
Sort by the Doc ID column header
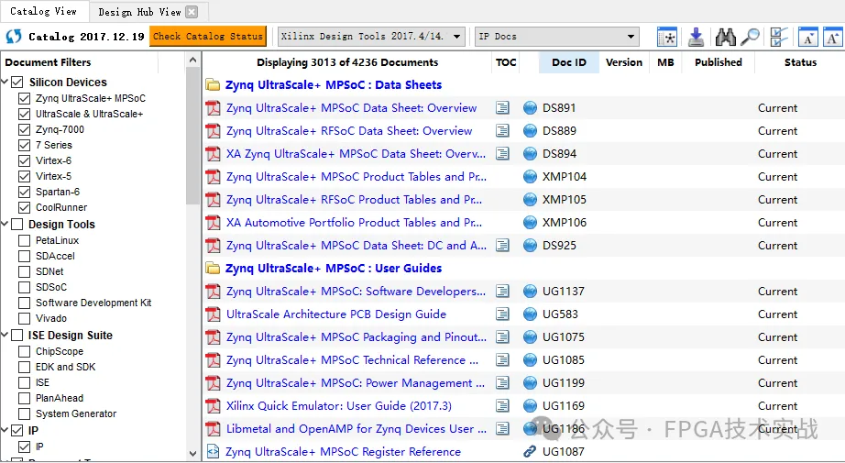[569, 62]
